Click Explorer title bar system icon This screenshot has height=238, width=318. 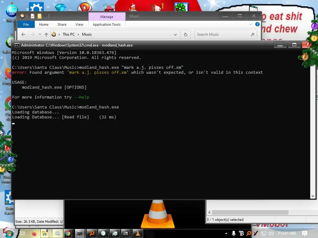coord(22,16)
